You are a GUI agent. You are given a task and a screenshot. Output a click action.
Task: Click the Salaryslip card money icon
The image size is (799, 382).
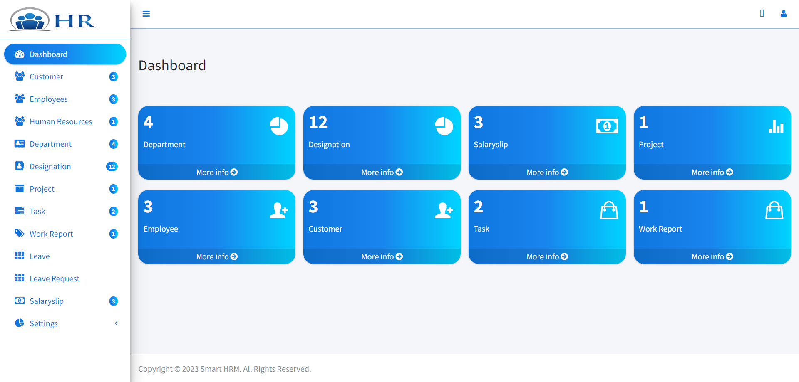tap(607, 126)
